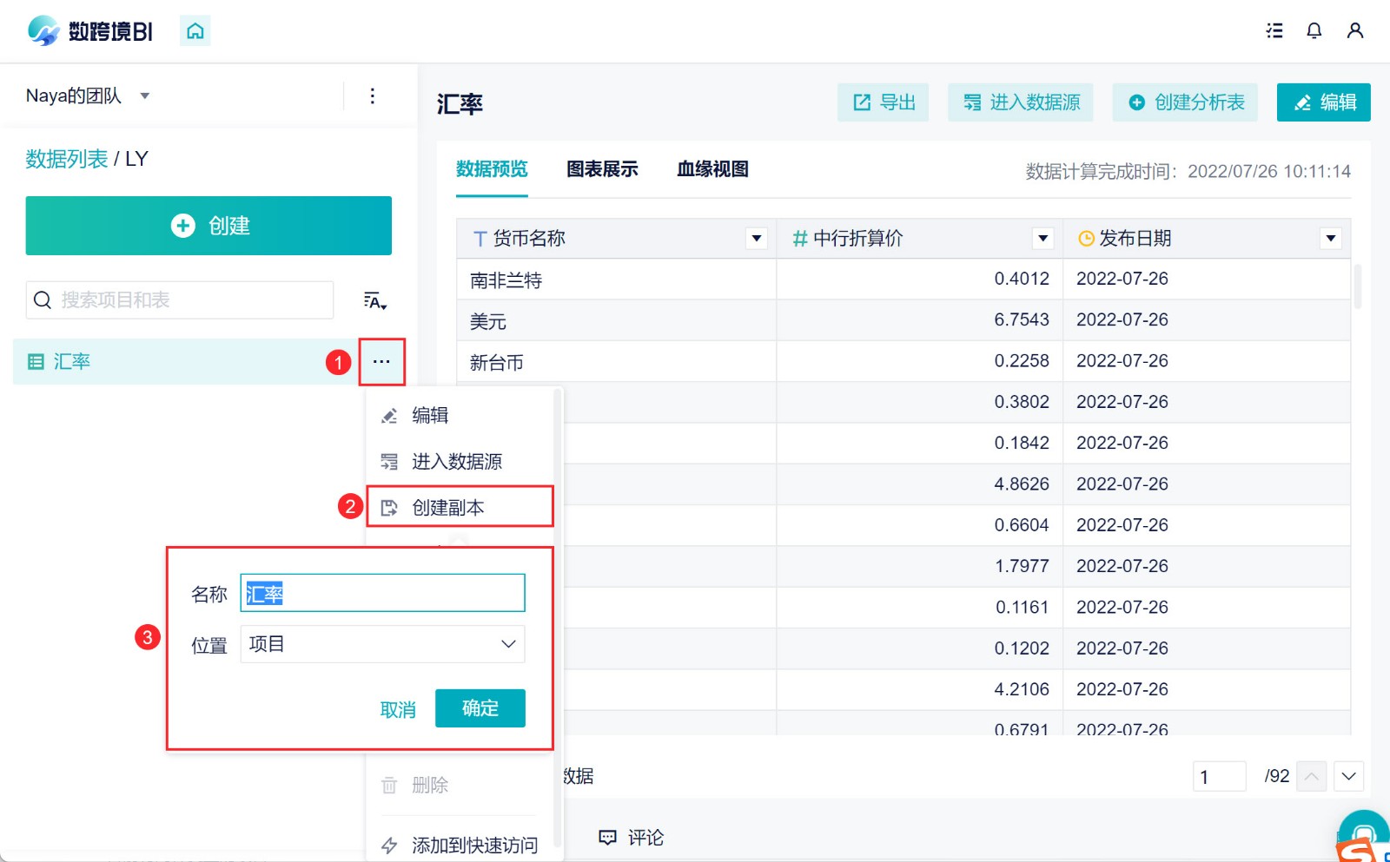Open 货币名称 column filter dropdown

tap(757, 239)
